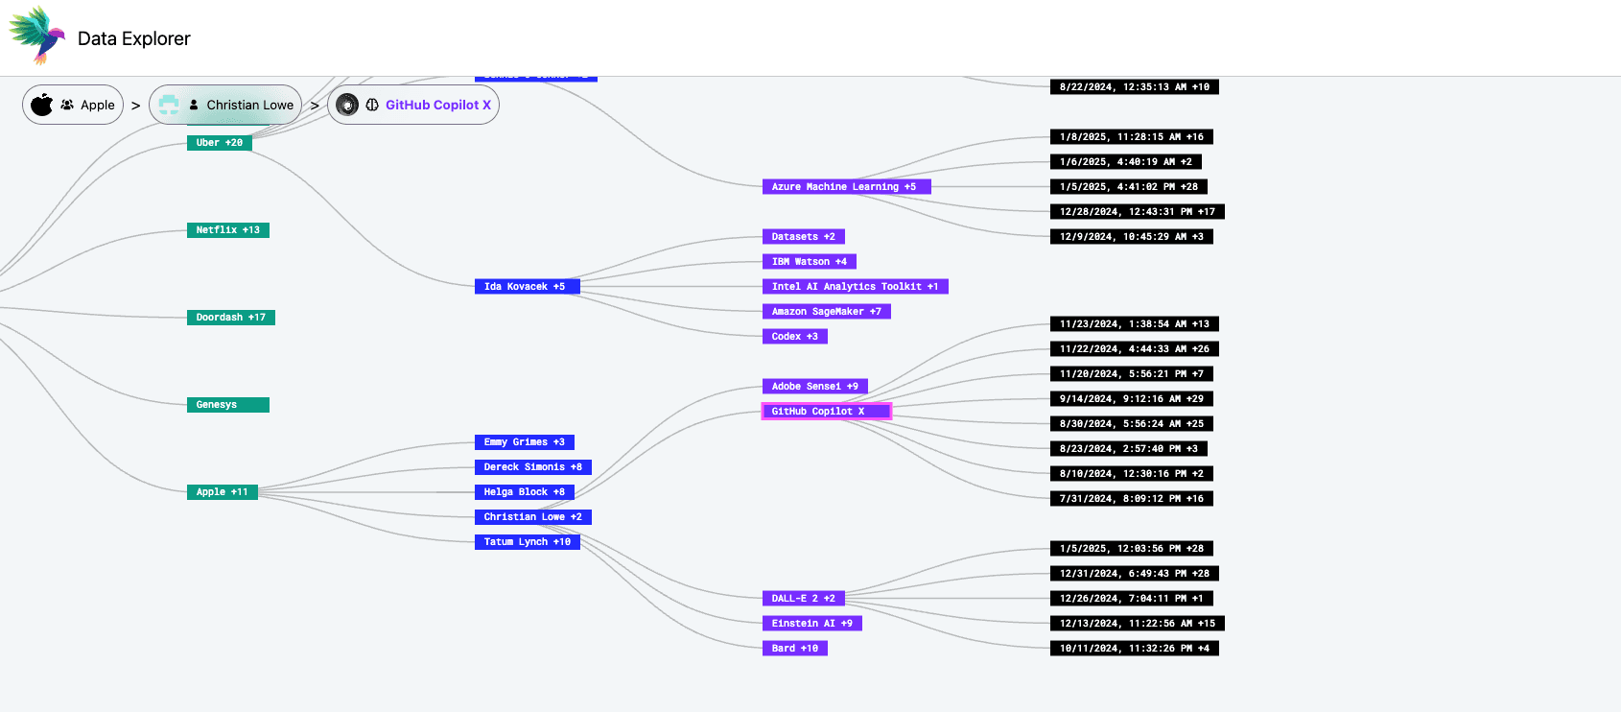1621x712 pixels.
Task: Open the 8/22/2024, 12:35:13 AM +10 entry
Action: pyautogui.click(x=1135, y=87)
